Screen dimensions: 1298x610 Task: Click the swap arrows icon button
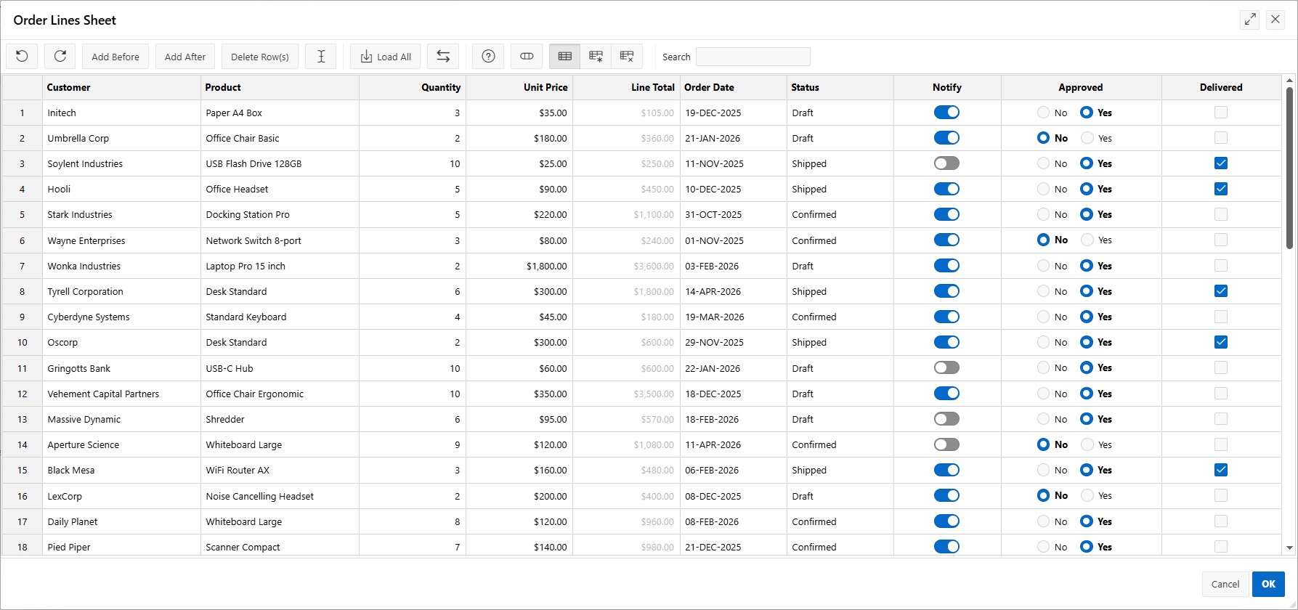(443, 57)
